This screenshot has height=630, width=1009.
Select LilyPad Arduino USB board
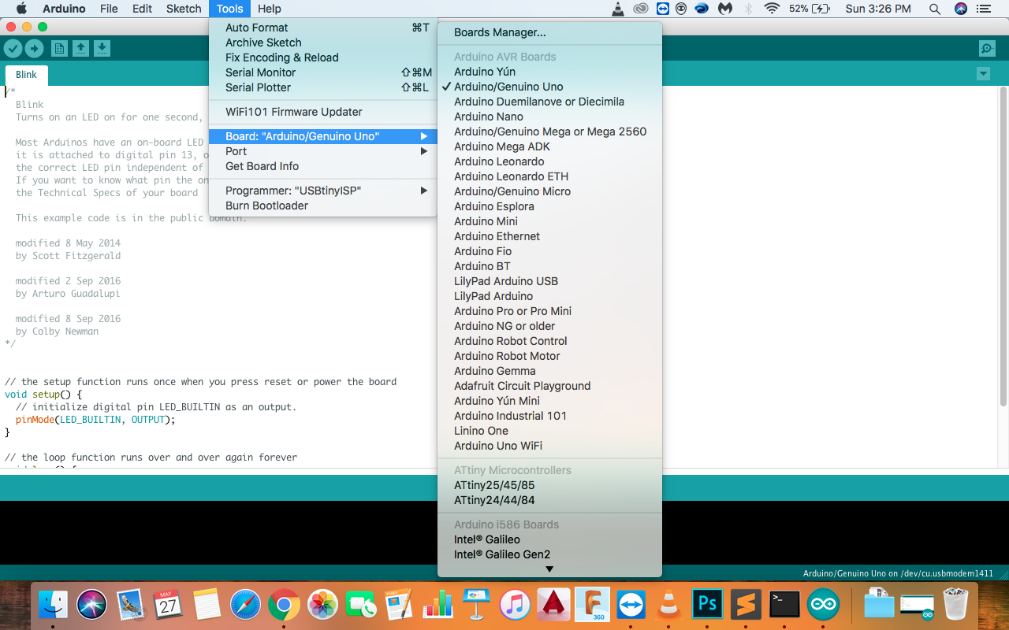[x=549, y=281]
